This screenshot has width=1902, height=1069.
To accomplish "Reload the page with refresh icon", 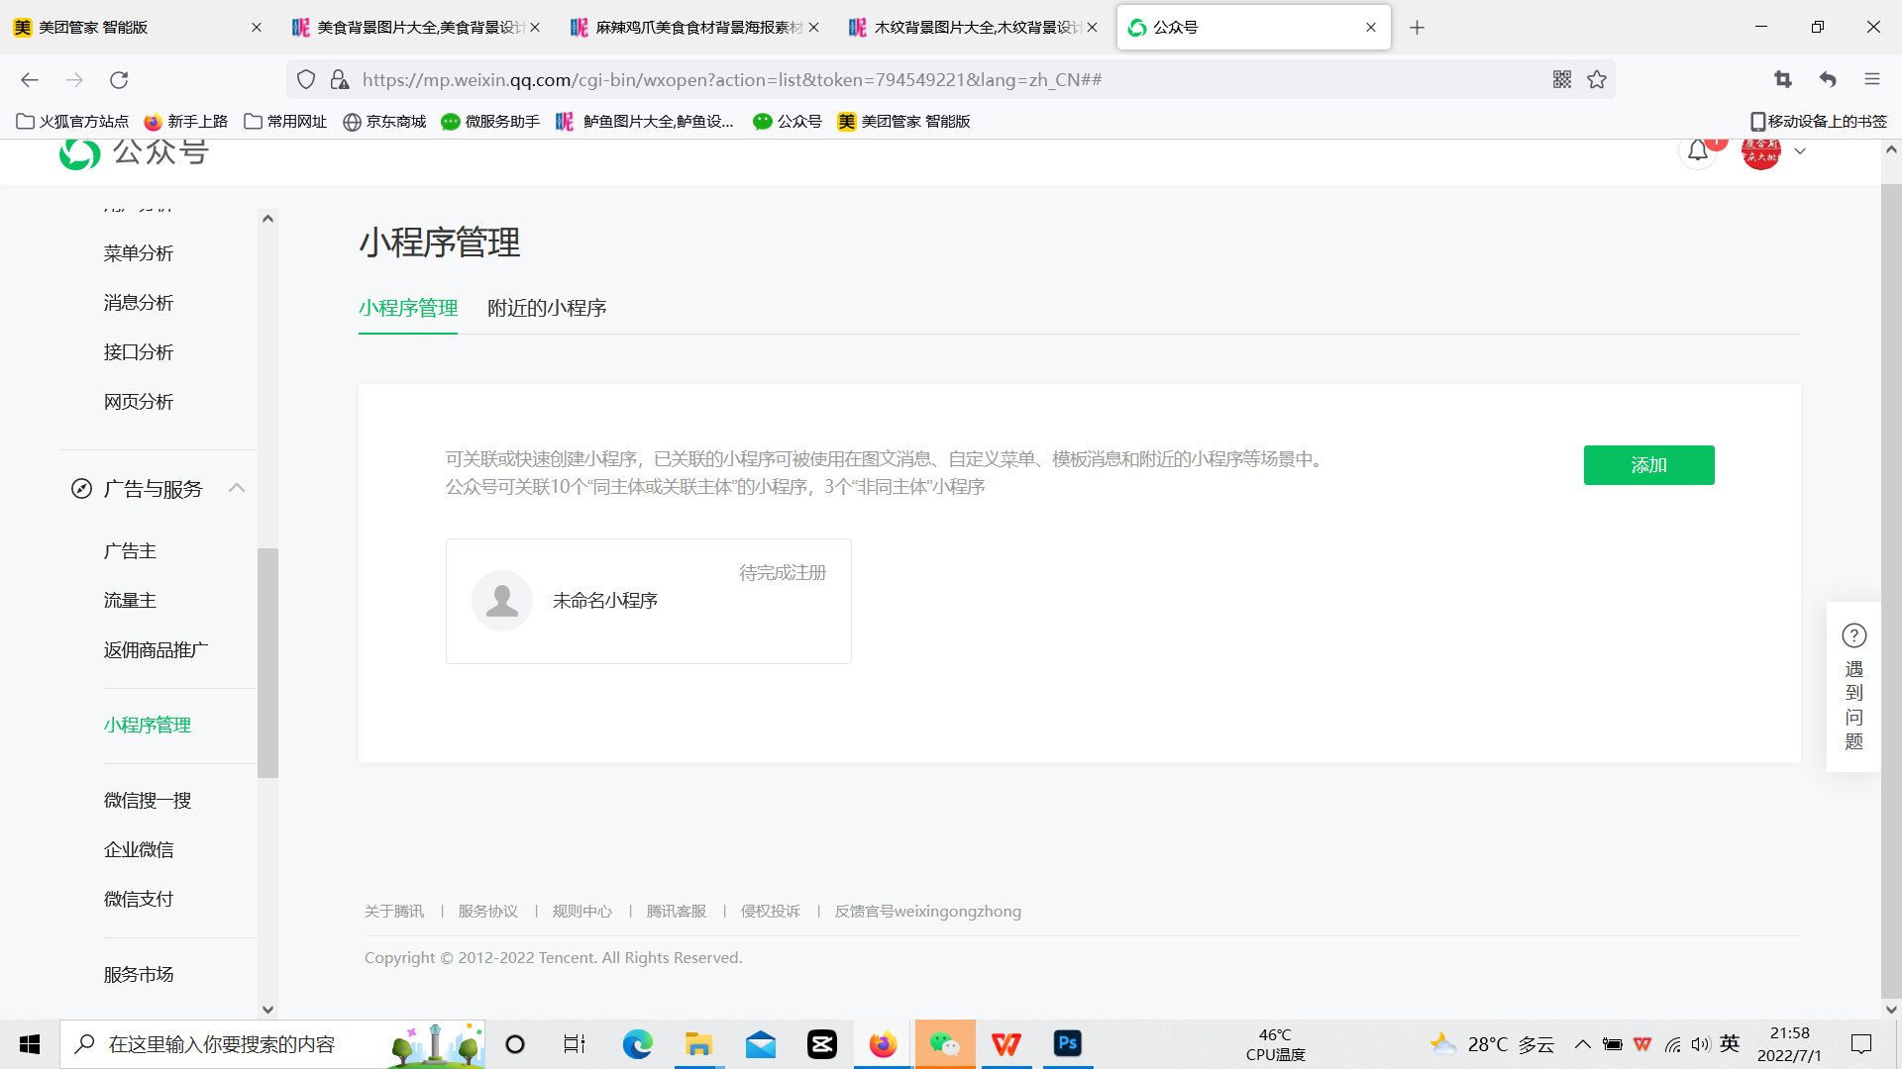I will (119, 79).
